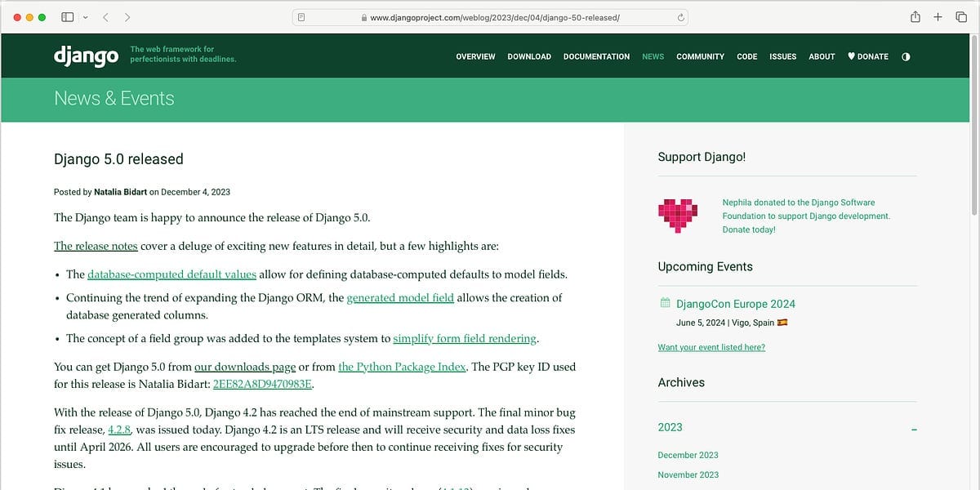980x490 pixels.
Task: Open a new tab with the plus icon
Action: [938, 16]
